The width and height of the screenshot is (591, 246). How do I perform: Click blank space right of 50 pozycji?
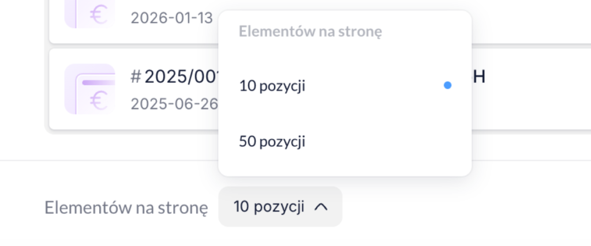384,142
